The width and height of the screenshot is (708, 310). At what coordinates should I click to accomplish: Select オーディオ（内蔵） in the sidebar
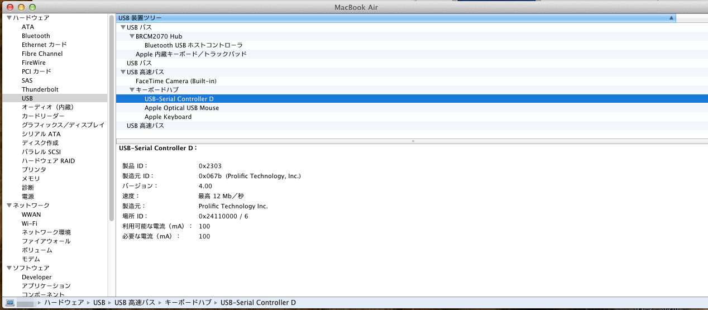point(47,107)
